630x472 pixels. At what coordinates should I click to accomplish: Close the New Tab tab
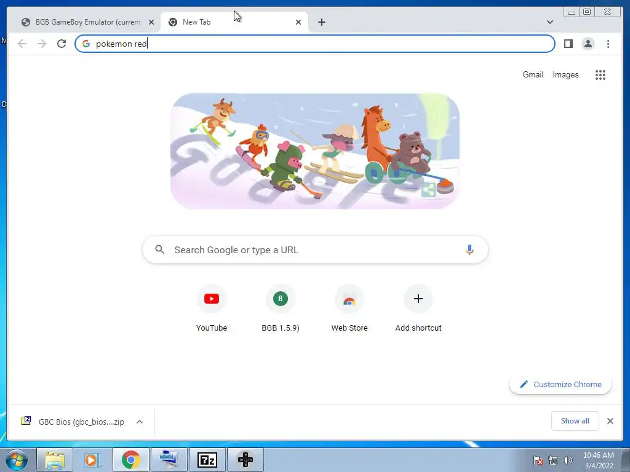tap(298, 22)
